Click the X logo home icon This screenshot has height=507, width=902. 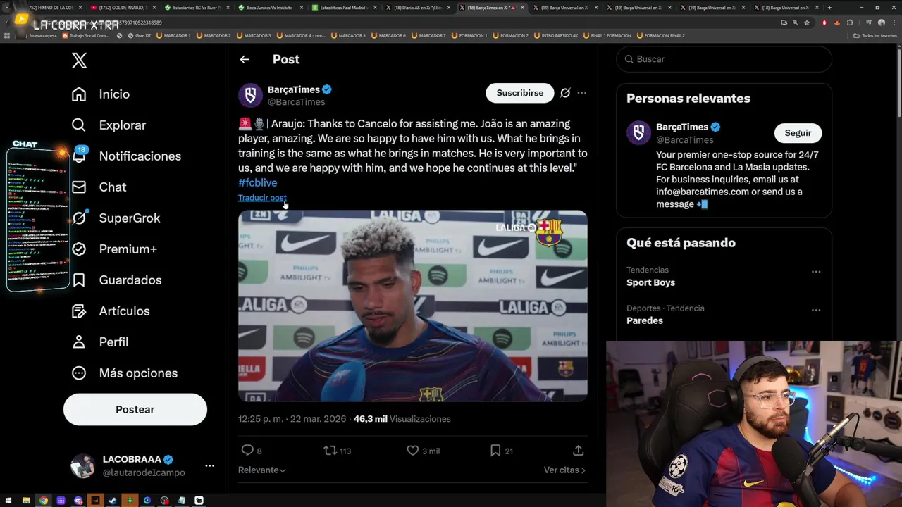tap(80, 61)
